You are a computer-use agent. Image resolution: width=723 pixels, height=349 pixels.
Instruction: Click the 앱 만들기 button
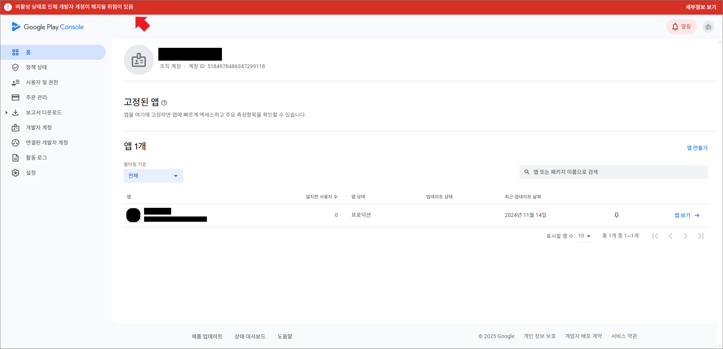[x=697, y=148]
